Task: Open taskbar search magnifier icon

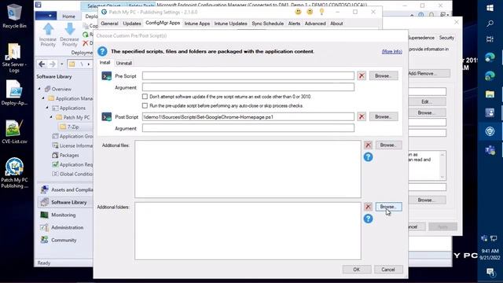Action: (490, 24)
